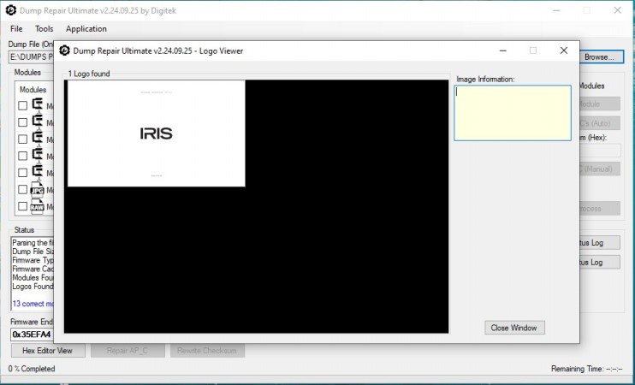Open the Hex Editor View
The width and height of the screenshot is (635, 385).
[x=48, y=351]
